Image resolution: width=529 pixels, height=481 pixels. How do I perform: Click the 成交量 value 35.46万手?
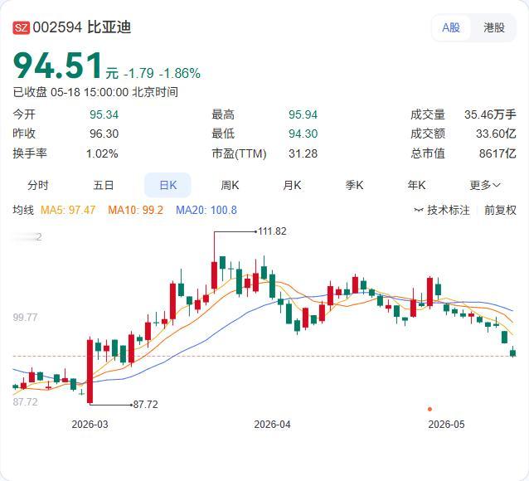pos(490,114)
